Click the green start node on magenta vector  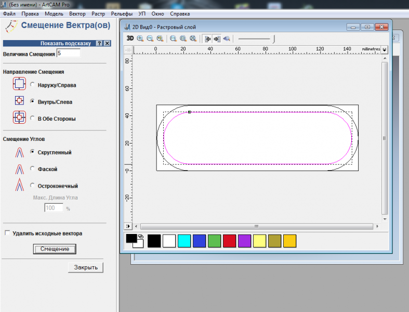(190, 112)
